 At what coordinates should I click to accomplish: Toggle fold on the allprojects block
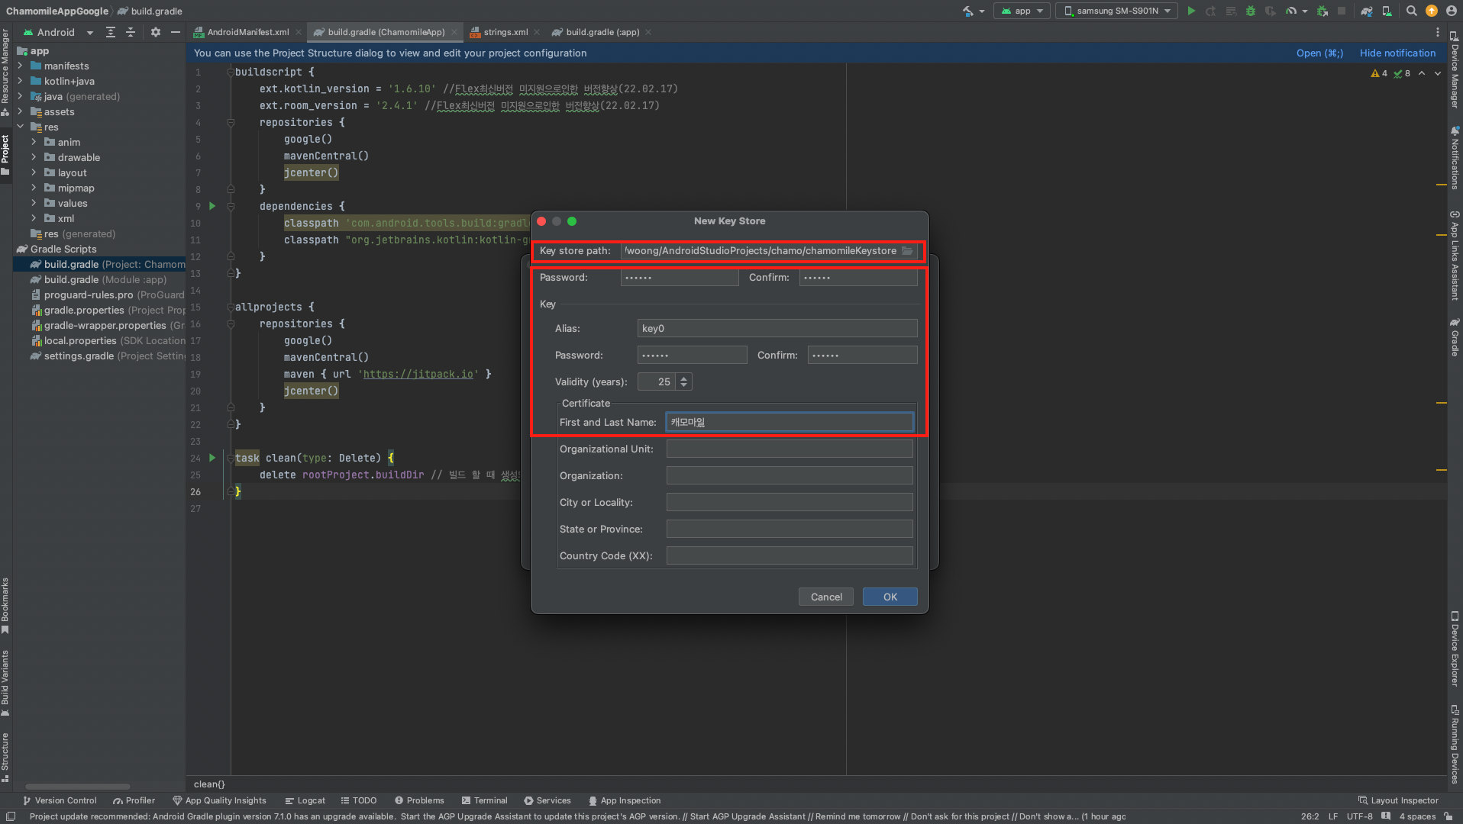pyautogui.click(x=230, y=307)
